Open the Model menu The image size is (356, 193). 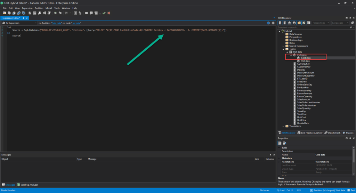(49, 8)
